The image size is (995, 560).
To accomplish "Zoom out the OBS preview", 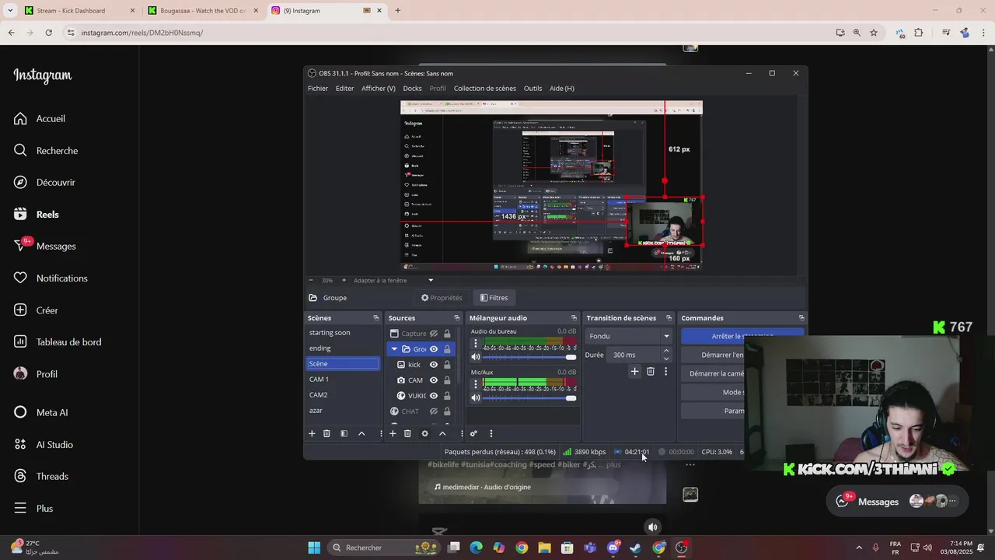I will point(311,280).
